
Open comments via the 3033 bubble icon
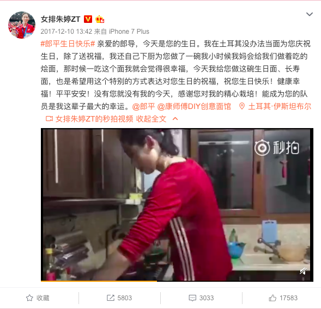pos(201,298)
